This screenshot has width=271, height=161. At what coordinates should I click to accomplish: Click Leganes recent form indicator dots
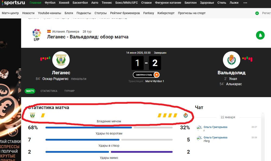tap(45, 58)
